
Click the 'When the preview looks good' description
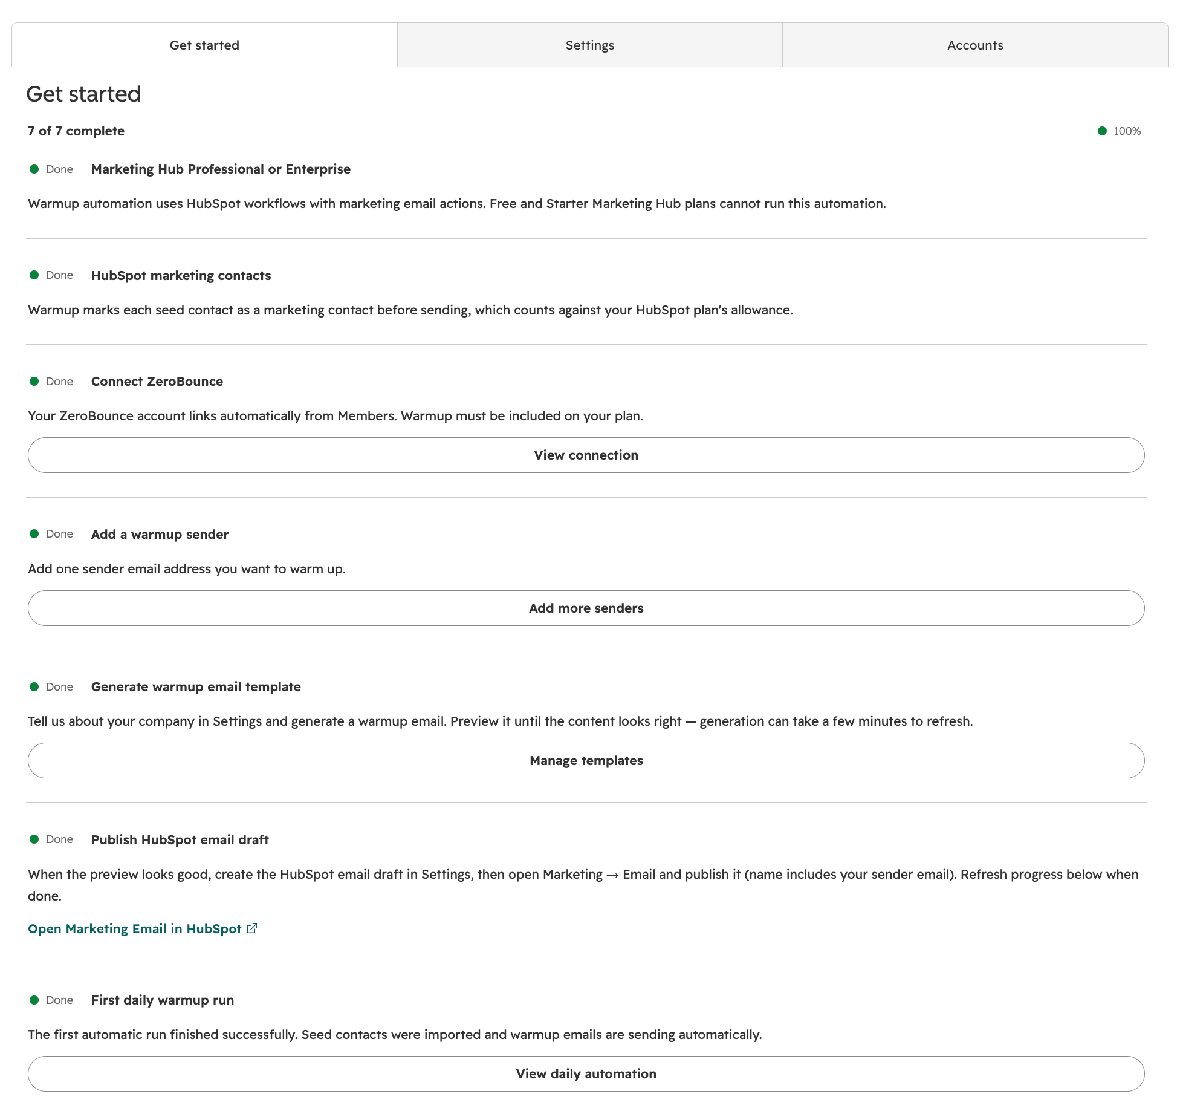[583, 885]
